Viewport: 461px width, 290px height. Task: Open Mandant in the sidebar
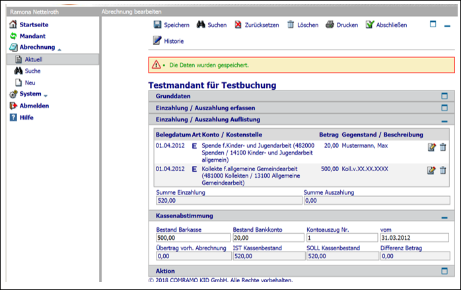click(x=32, y=36)
